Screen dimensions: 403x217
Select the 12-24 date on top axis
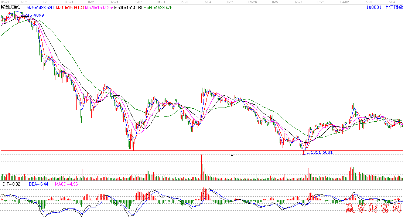(114, 2)
